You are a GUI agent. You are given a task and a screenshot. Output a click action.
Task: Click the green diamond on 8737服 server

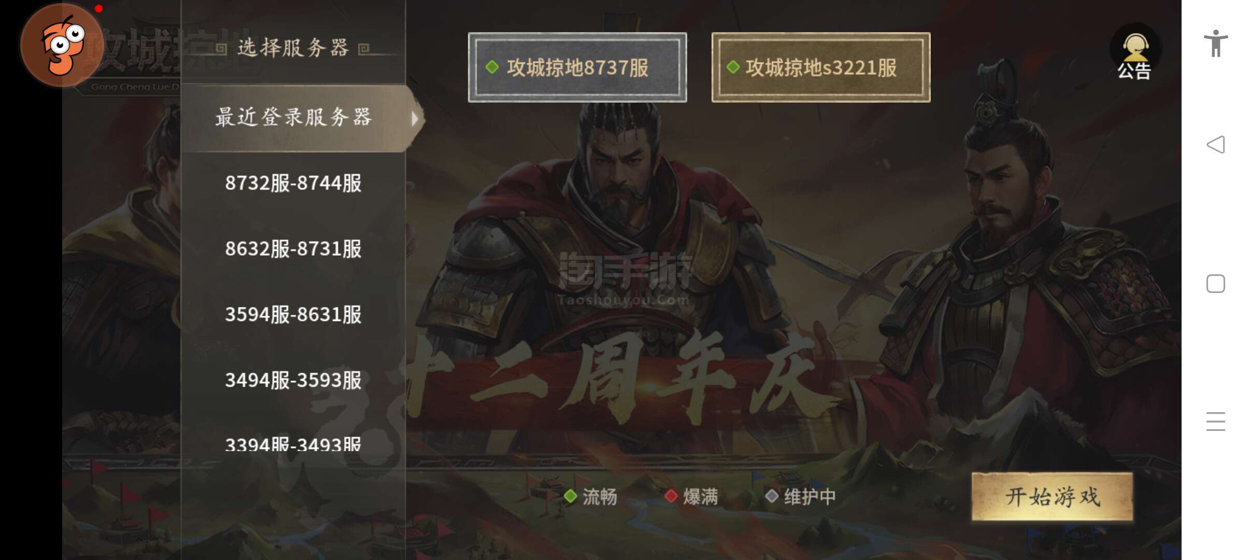(x=492, y=67)
